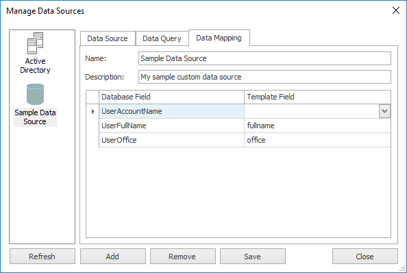
Task: Select the UserOffice database field cell
Action: pos(171,140)
